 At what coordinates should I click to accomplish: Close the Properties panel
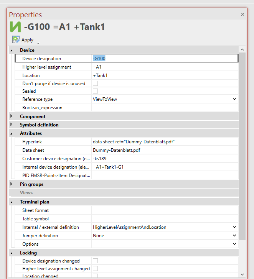[242, 14]
